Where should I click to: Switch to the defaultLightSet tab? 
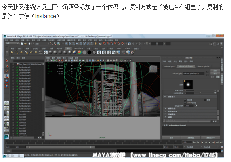click(x=203, y=67)
